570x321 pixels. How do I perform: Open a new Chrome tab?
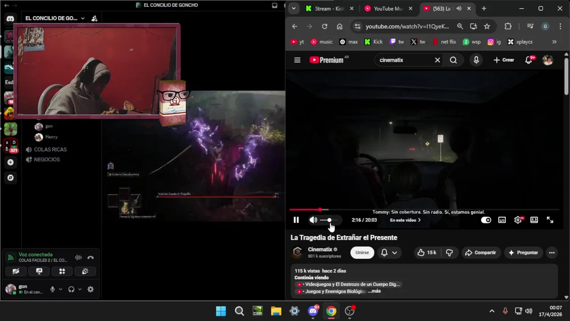point(484,8)
